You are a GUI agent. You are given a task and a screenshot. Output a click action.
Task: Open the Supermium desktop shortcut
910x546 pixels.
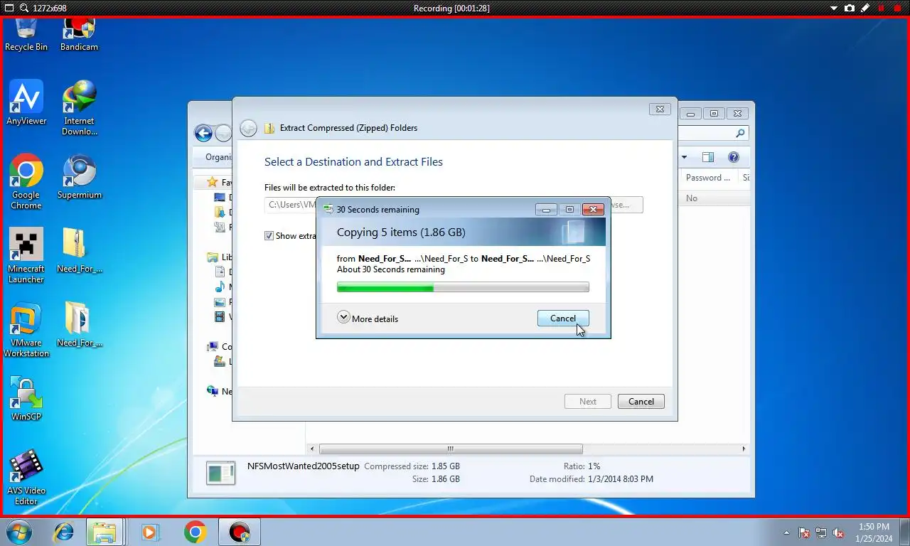79,176
